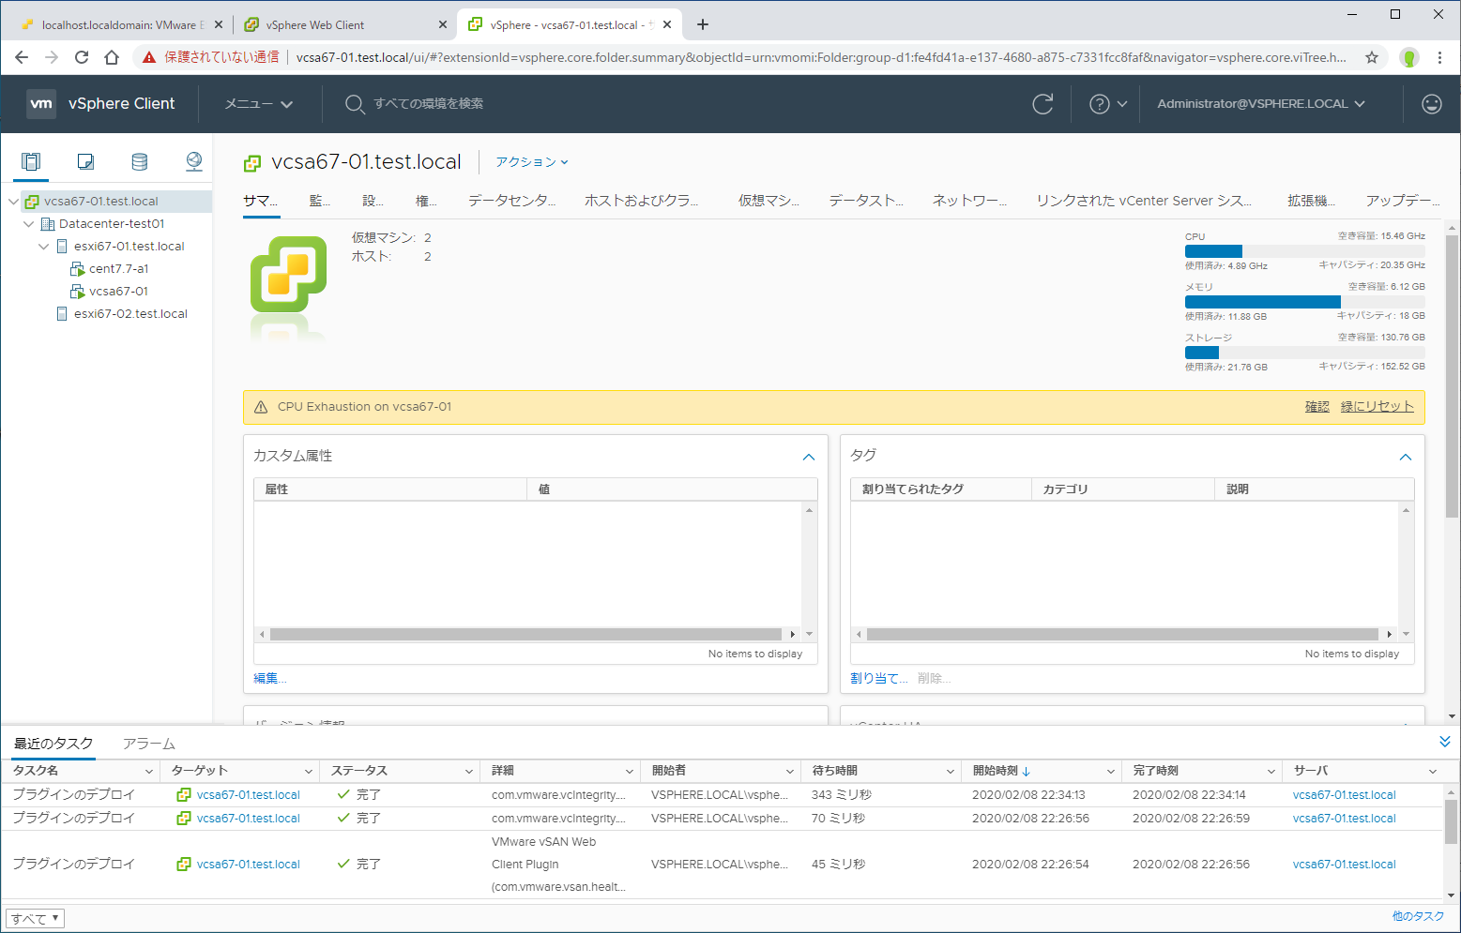Select vcsa67-01 virtual machine in tree

(118, 292)
